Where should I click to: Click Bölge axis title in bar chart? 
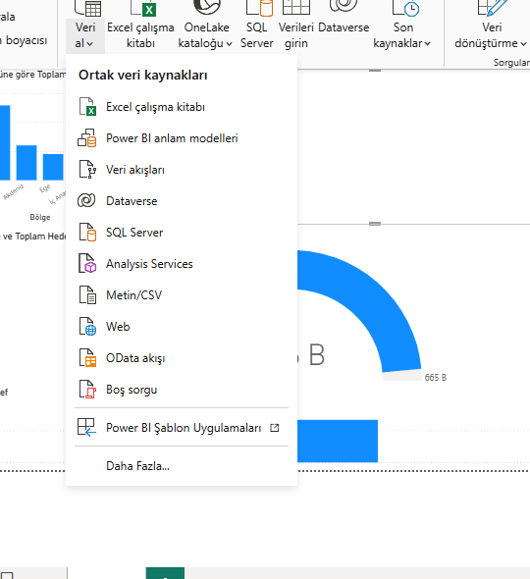40,217
